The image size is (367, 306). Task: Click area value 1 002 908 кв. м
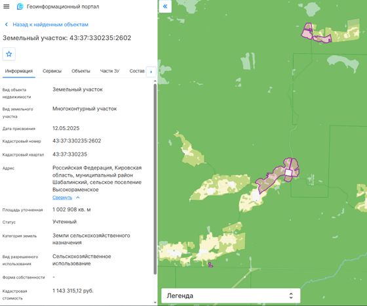[x=71, y=209]
